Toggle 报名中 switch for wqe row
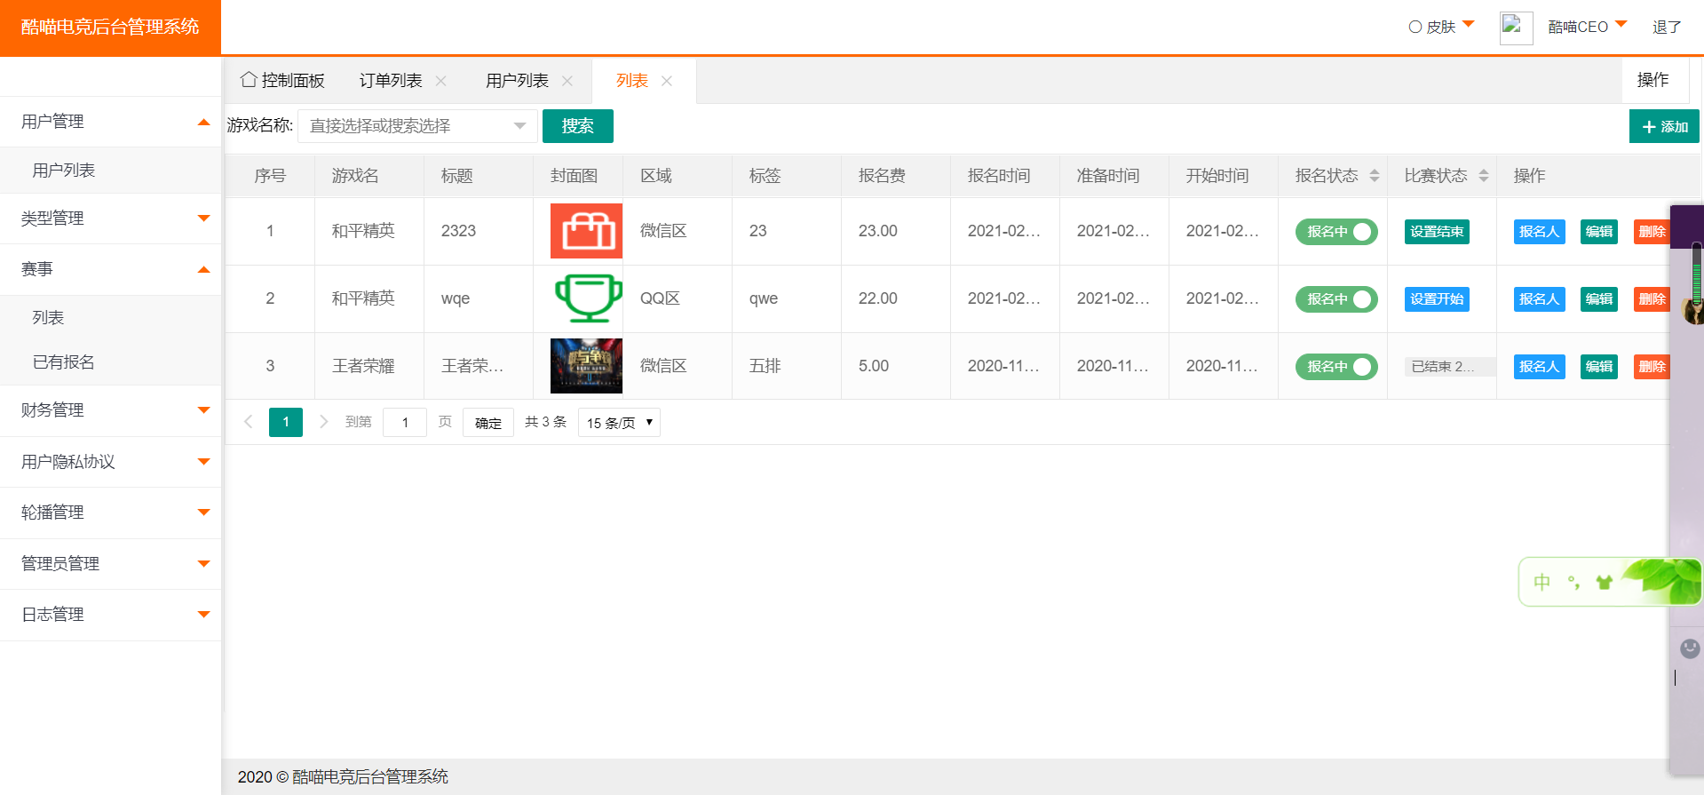The width and height of the screenshot is (1704, 795). [1336, 299]
